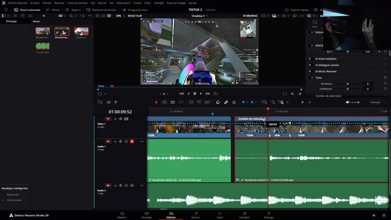Solo the Audio 2 track
The width and height of the screenshot is (391, 220).
coord(126,185)
